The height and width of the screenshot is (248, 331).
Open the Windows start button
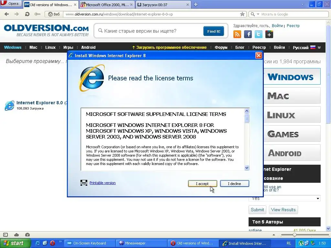click(x=15, y=243)
